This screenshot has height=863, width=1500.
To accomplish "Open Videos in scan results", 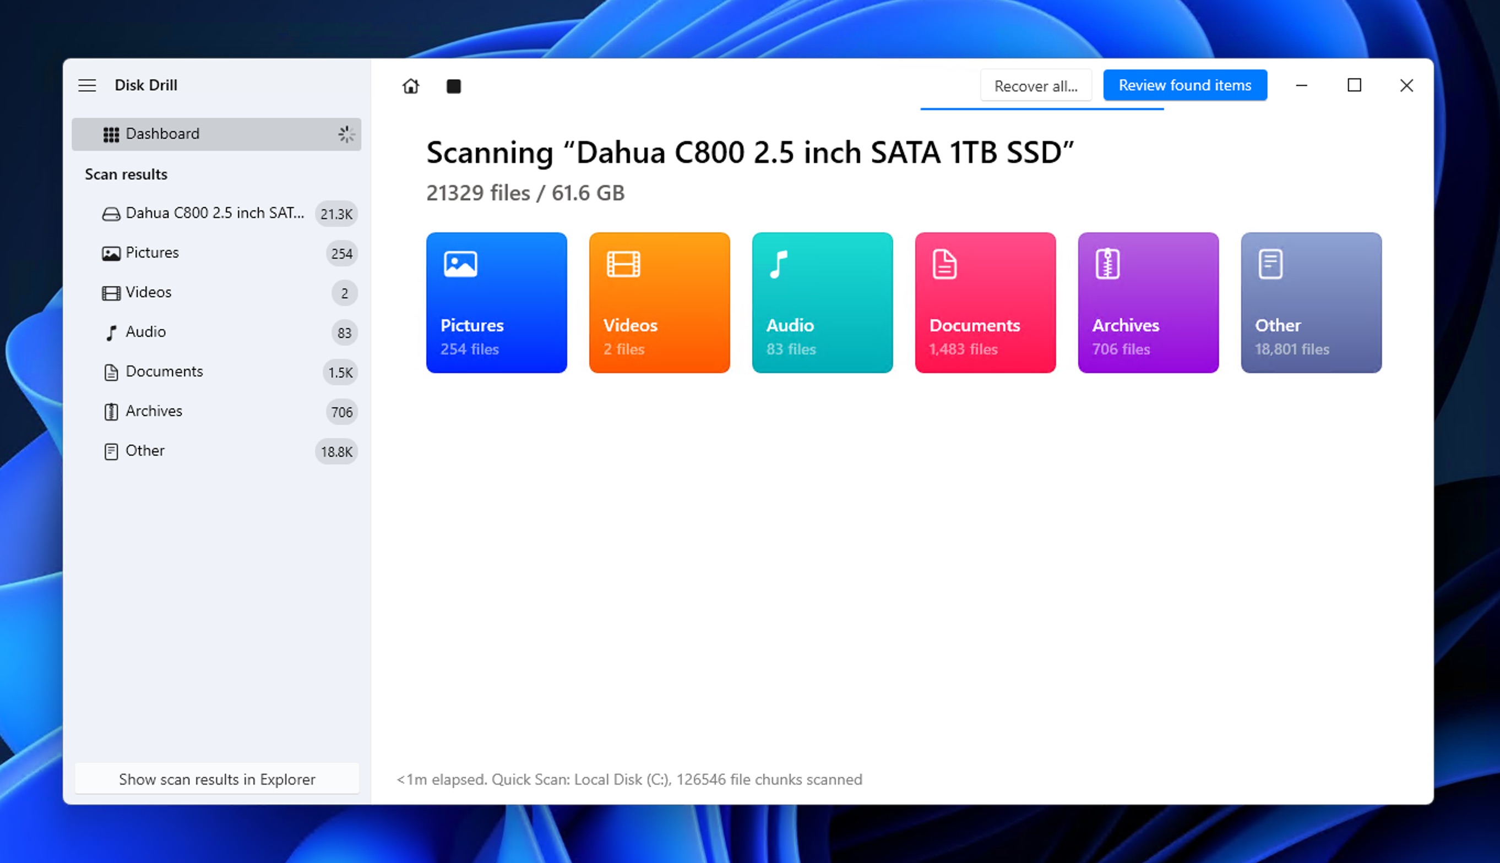I will tap(216, 293).
